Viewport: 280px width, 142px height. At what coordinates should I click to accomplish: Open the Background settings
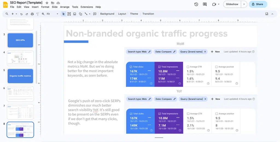tap(107, 14)
